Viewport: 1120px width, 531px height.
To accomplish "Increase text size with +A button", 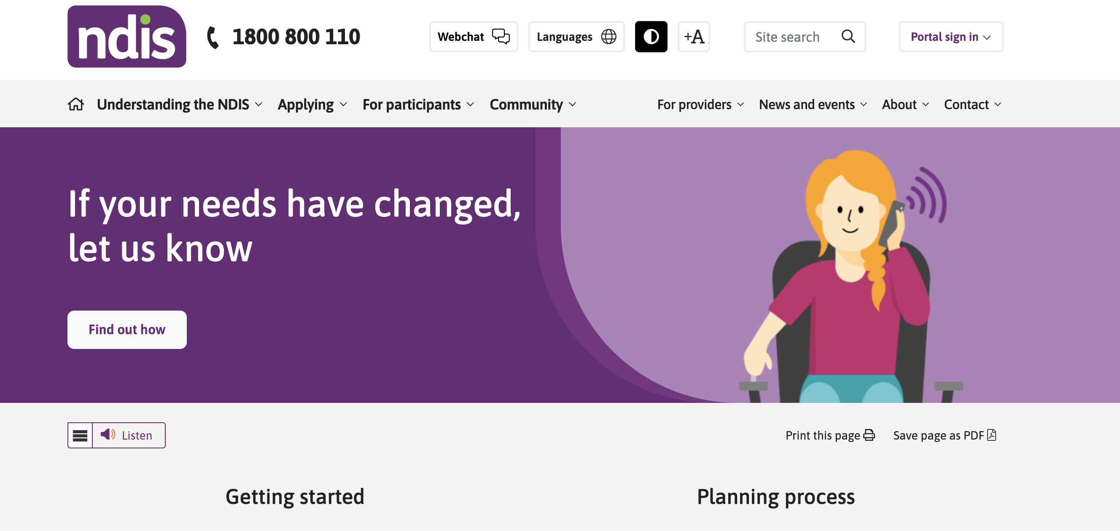I will click(x=694, y=37).
